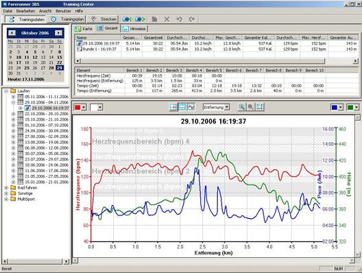
Task: Open the Bearbeiten menu
Action: tap(25, 11)
